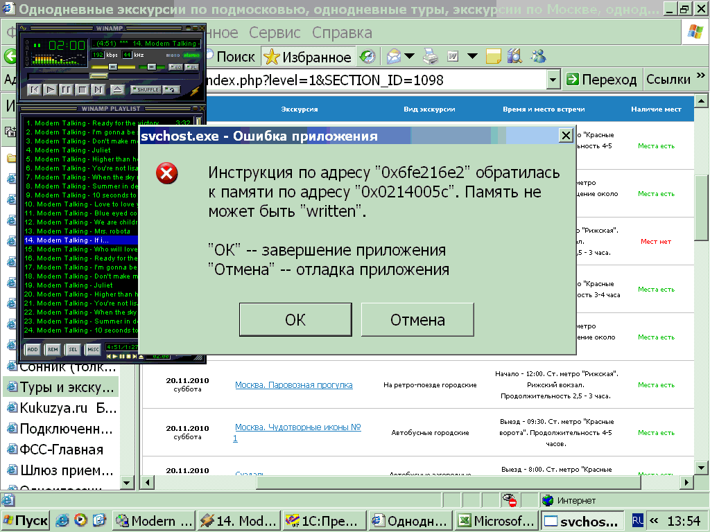Image resolution: width=710 pixels, height=532 pixels.
Task: Click the blocked content status bar icon
Action: tap(510, 500)
